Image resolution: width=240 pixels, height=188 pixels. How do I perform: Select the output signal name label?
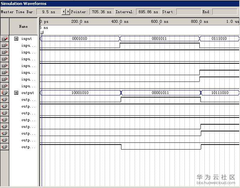[27, 93]
